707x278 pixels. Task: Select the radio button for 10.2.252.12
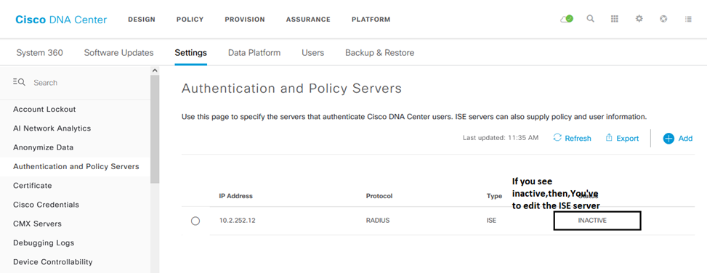[x=195, y=221]
